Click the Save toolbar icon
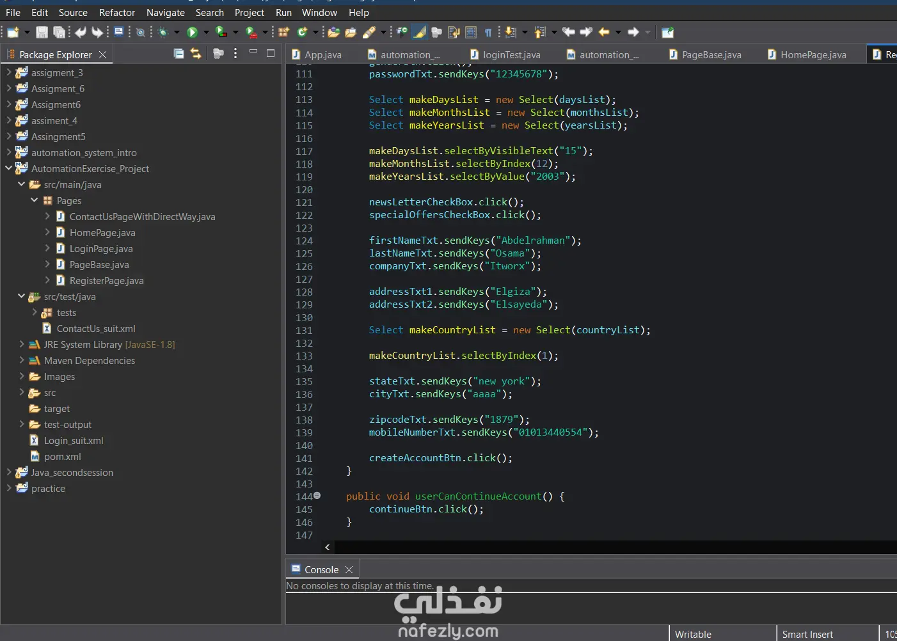The width and height of the screenshot is (897, 641). [x=42, y=33]
